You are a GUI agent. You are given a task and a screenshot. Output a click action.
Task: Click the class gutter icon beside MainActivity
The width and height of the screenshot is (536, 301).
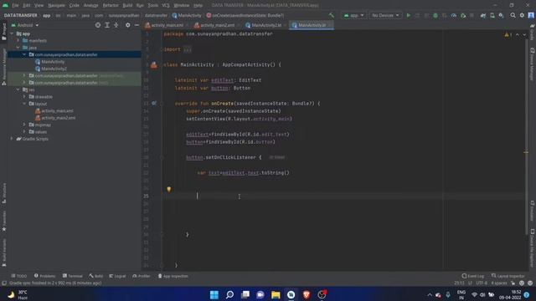pyautogui.click(x=154, y=65)
